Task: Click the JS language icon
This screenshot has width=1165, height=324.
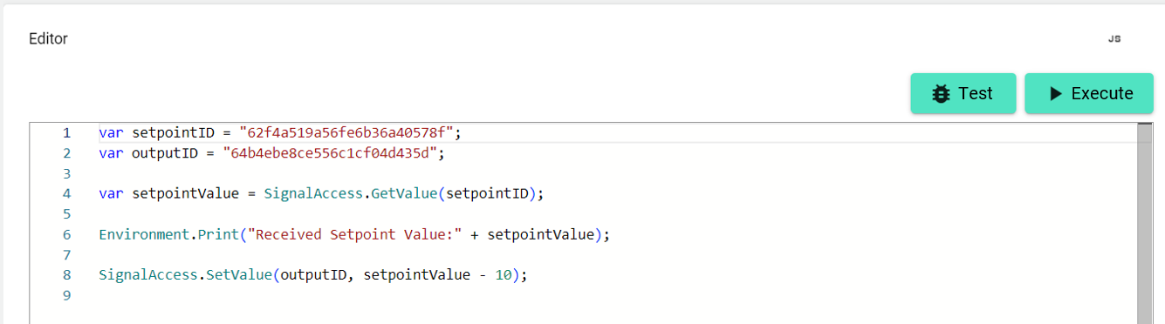Action: 1114,39
